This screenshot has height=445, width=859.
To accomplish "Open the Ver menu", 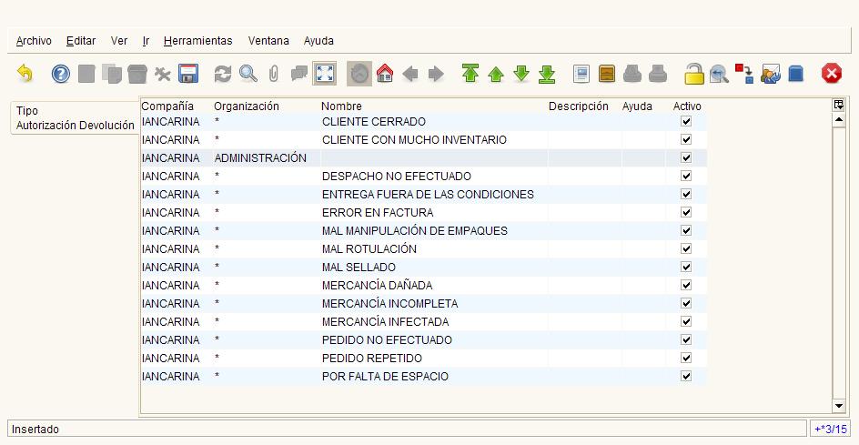I will point(119,41).
